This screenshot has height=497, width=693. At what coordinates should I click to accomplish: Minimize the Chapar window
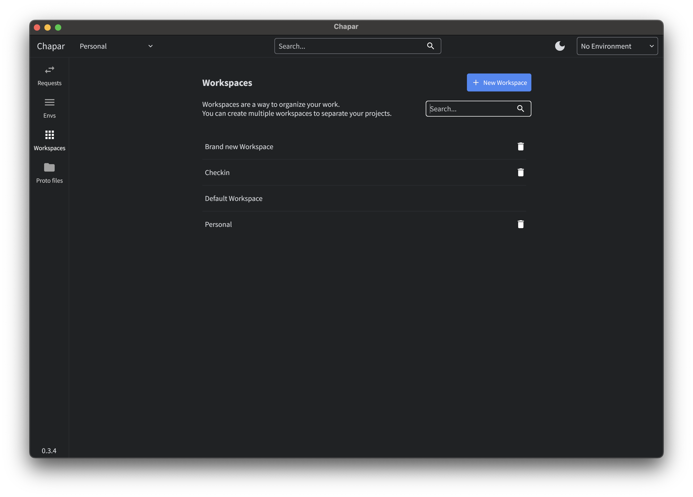(x=47, y=27)
